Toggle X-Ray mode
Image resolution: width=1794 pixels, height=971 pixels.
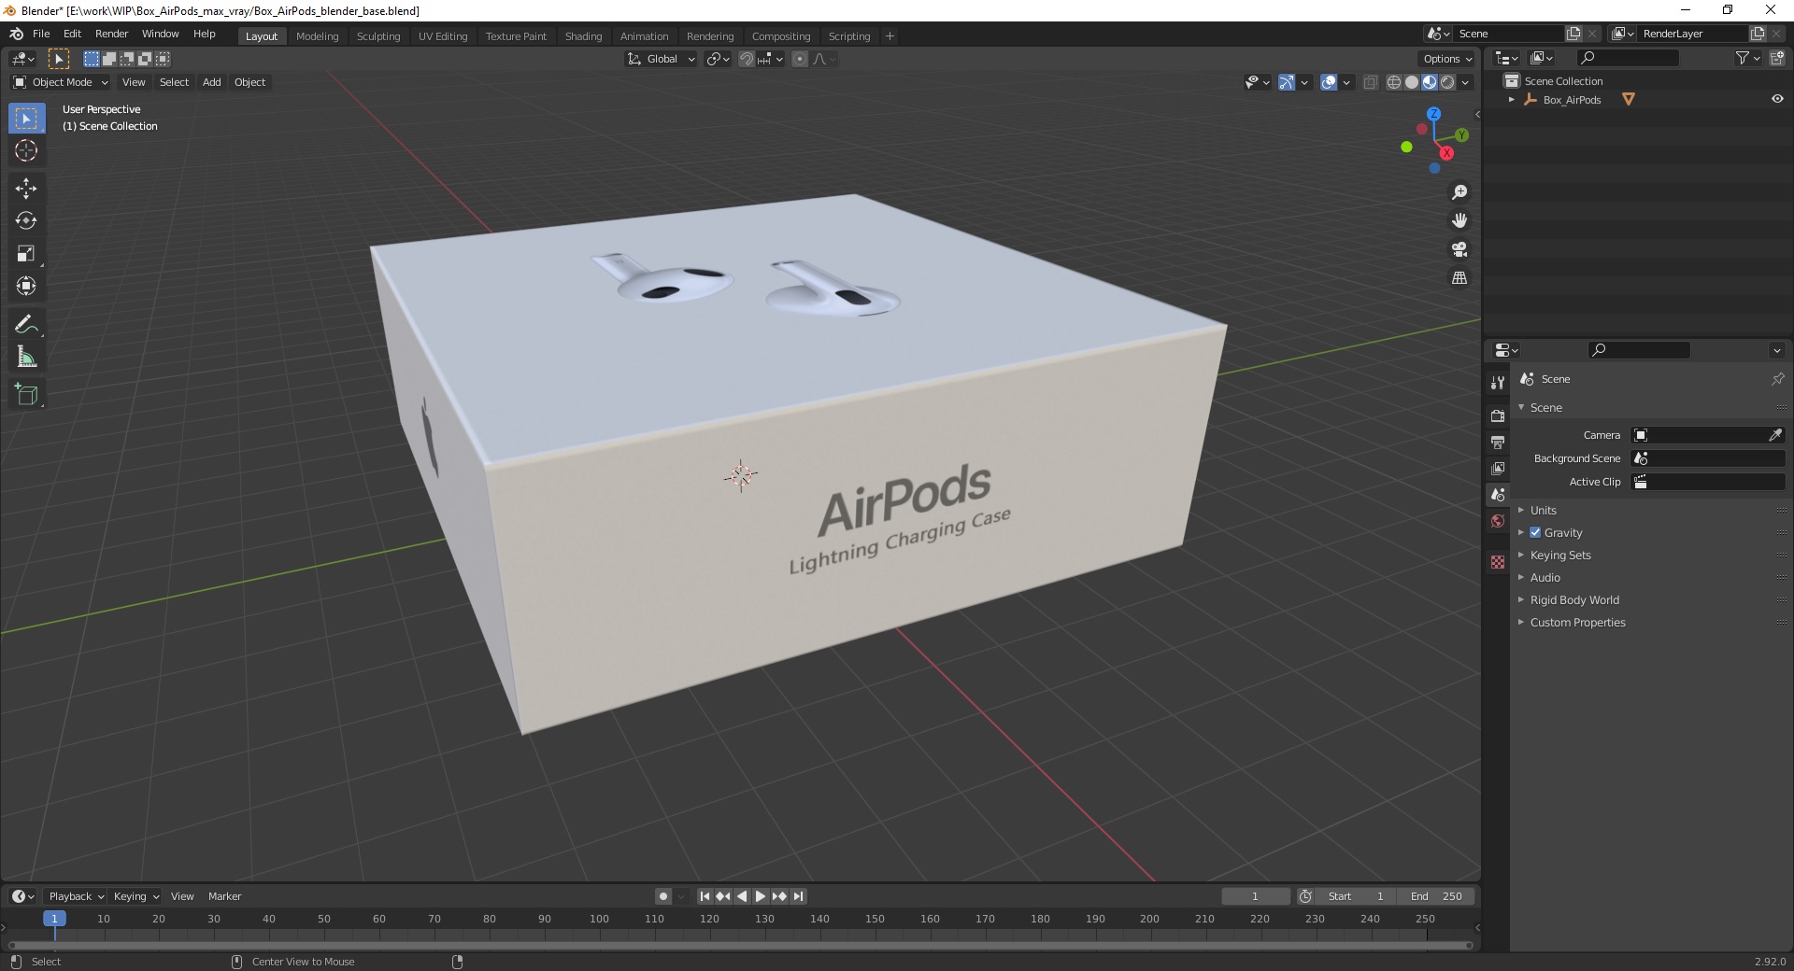1370,82
